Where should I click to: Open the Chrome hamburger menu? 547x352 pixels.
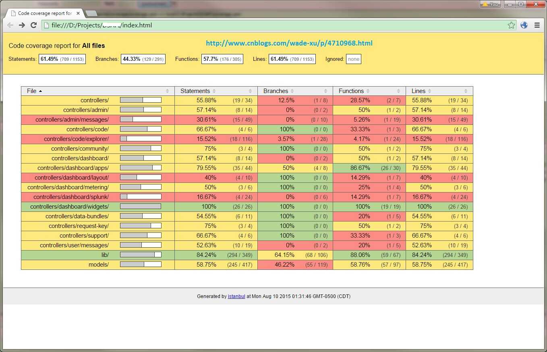point(537,25)
